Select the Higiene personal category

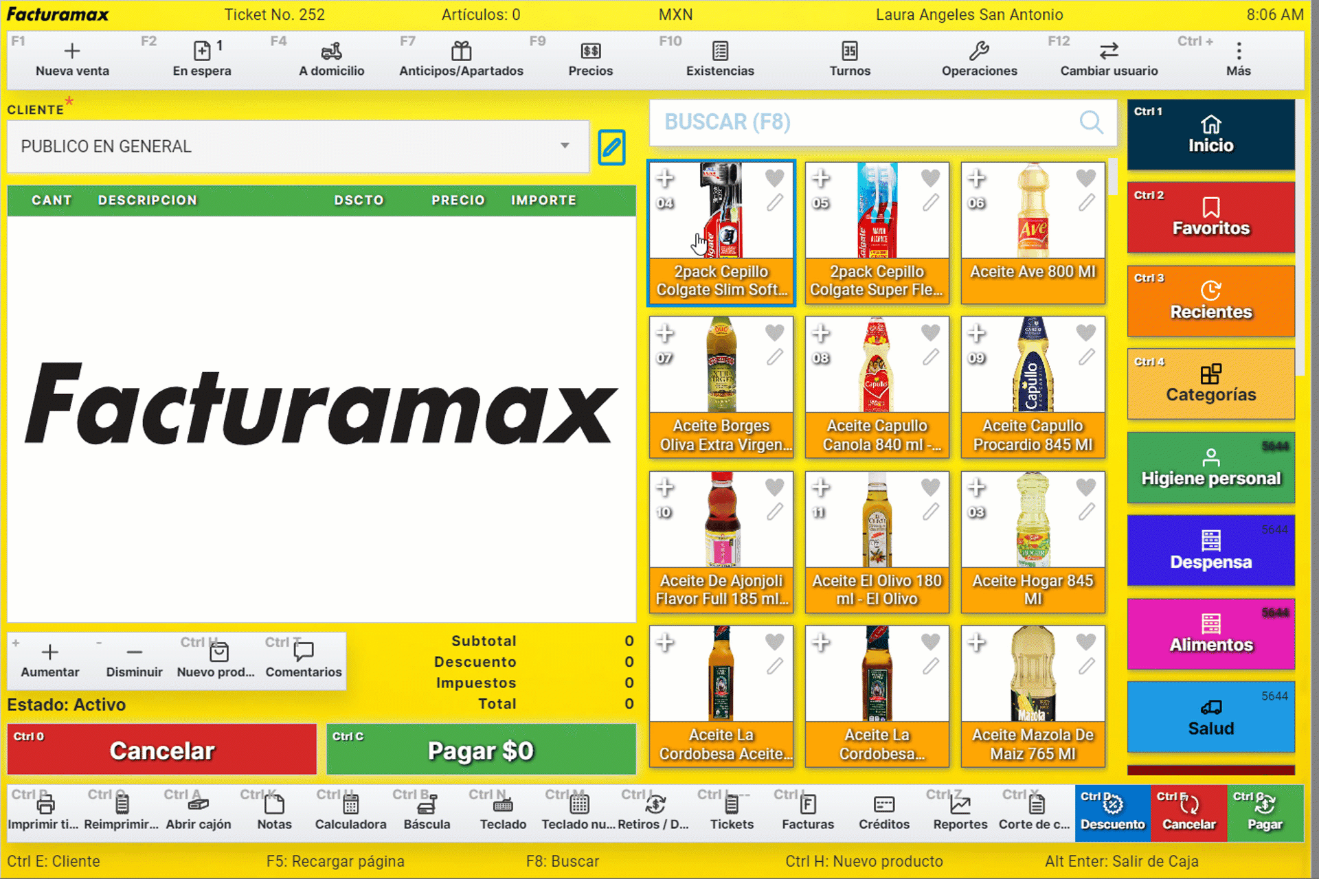[1210, 468]
